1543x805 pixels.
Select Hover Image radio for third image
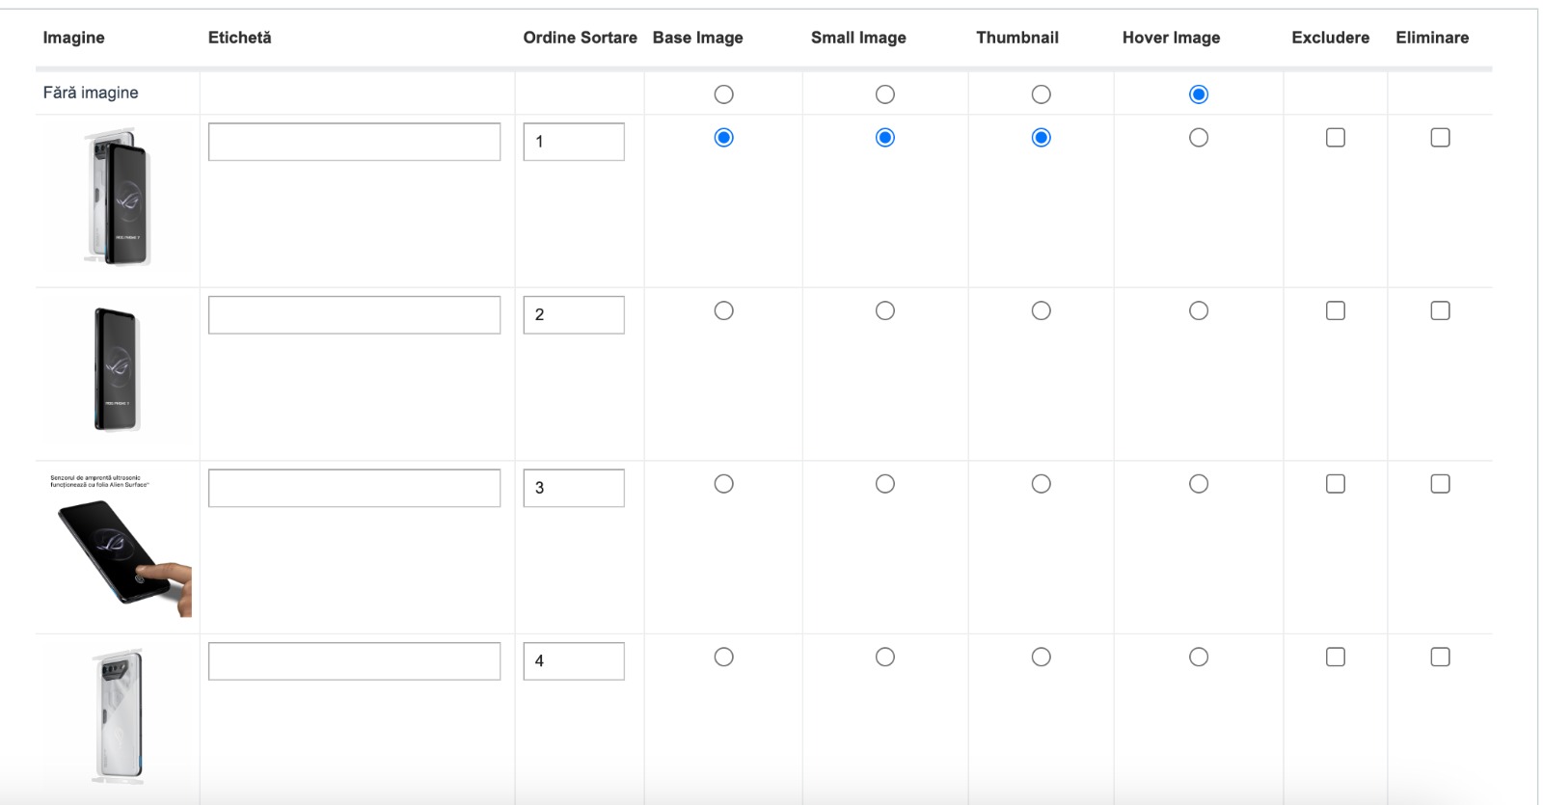click(x=1198, y=484)
